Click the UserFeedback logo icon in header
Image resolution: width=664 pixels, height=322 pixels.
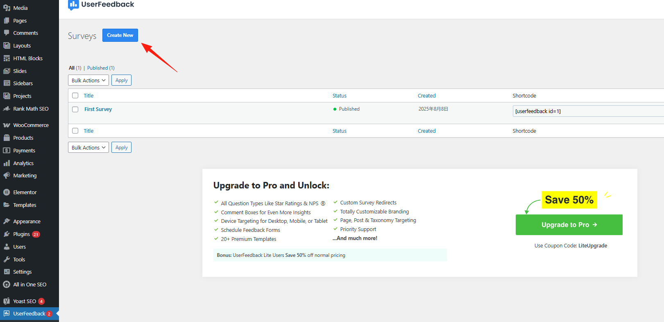[73, 5]
